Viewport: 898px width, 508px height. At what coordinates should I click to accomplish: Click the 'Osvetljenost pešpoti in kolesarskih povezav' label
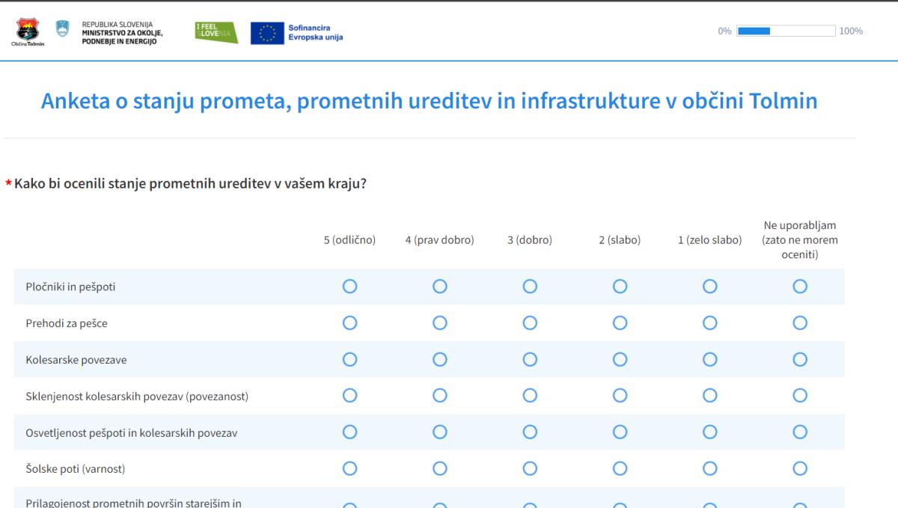[132, 432]
